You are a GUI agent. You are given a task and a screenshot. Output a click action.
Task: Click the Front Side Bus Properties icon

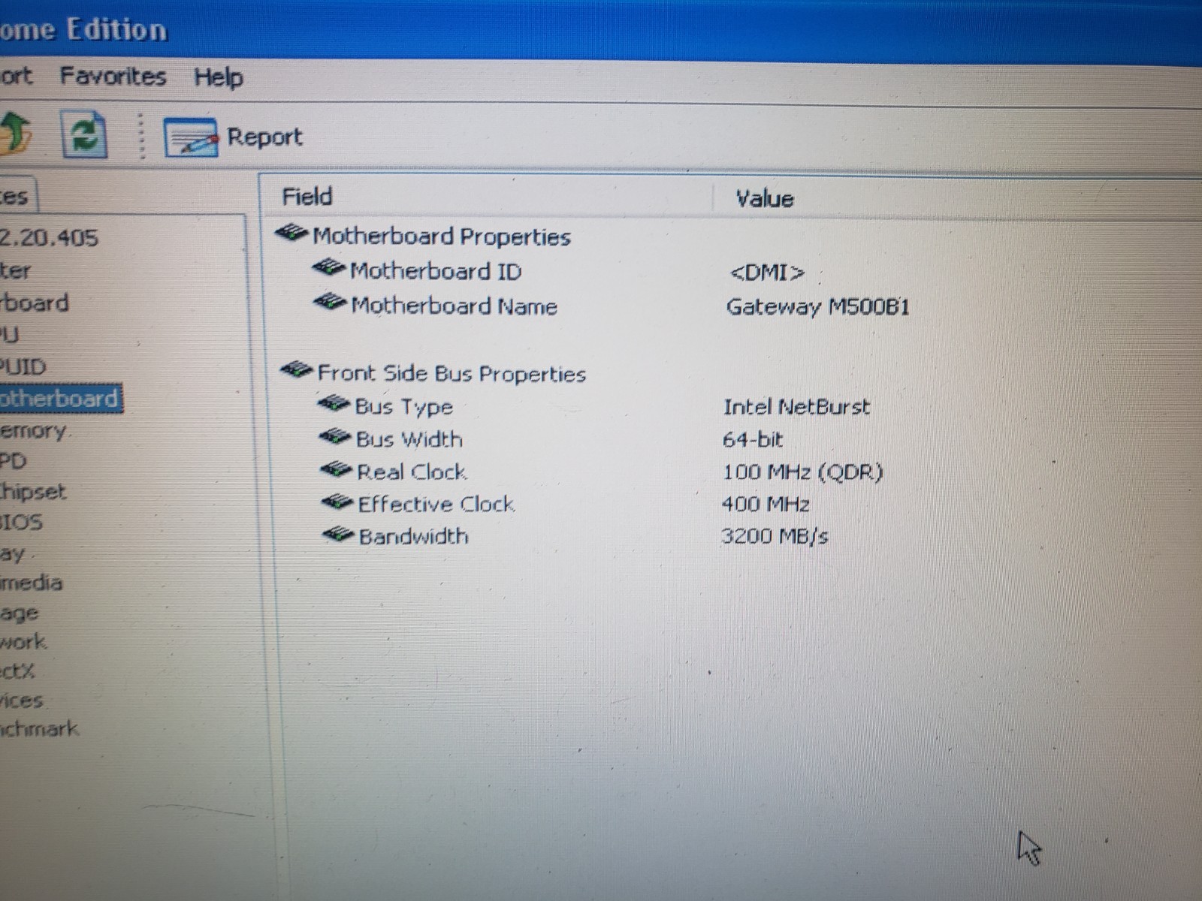[297, 370]
